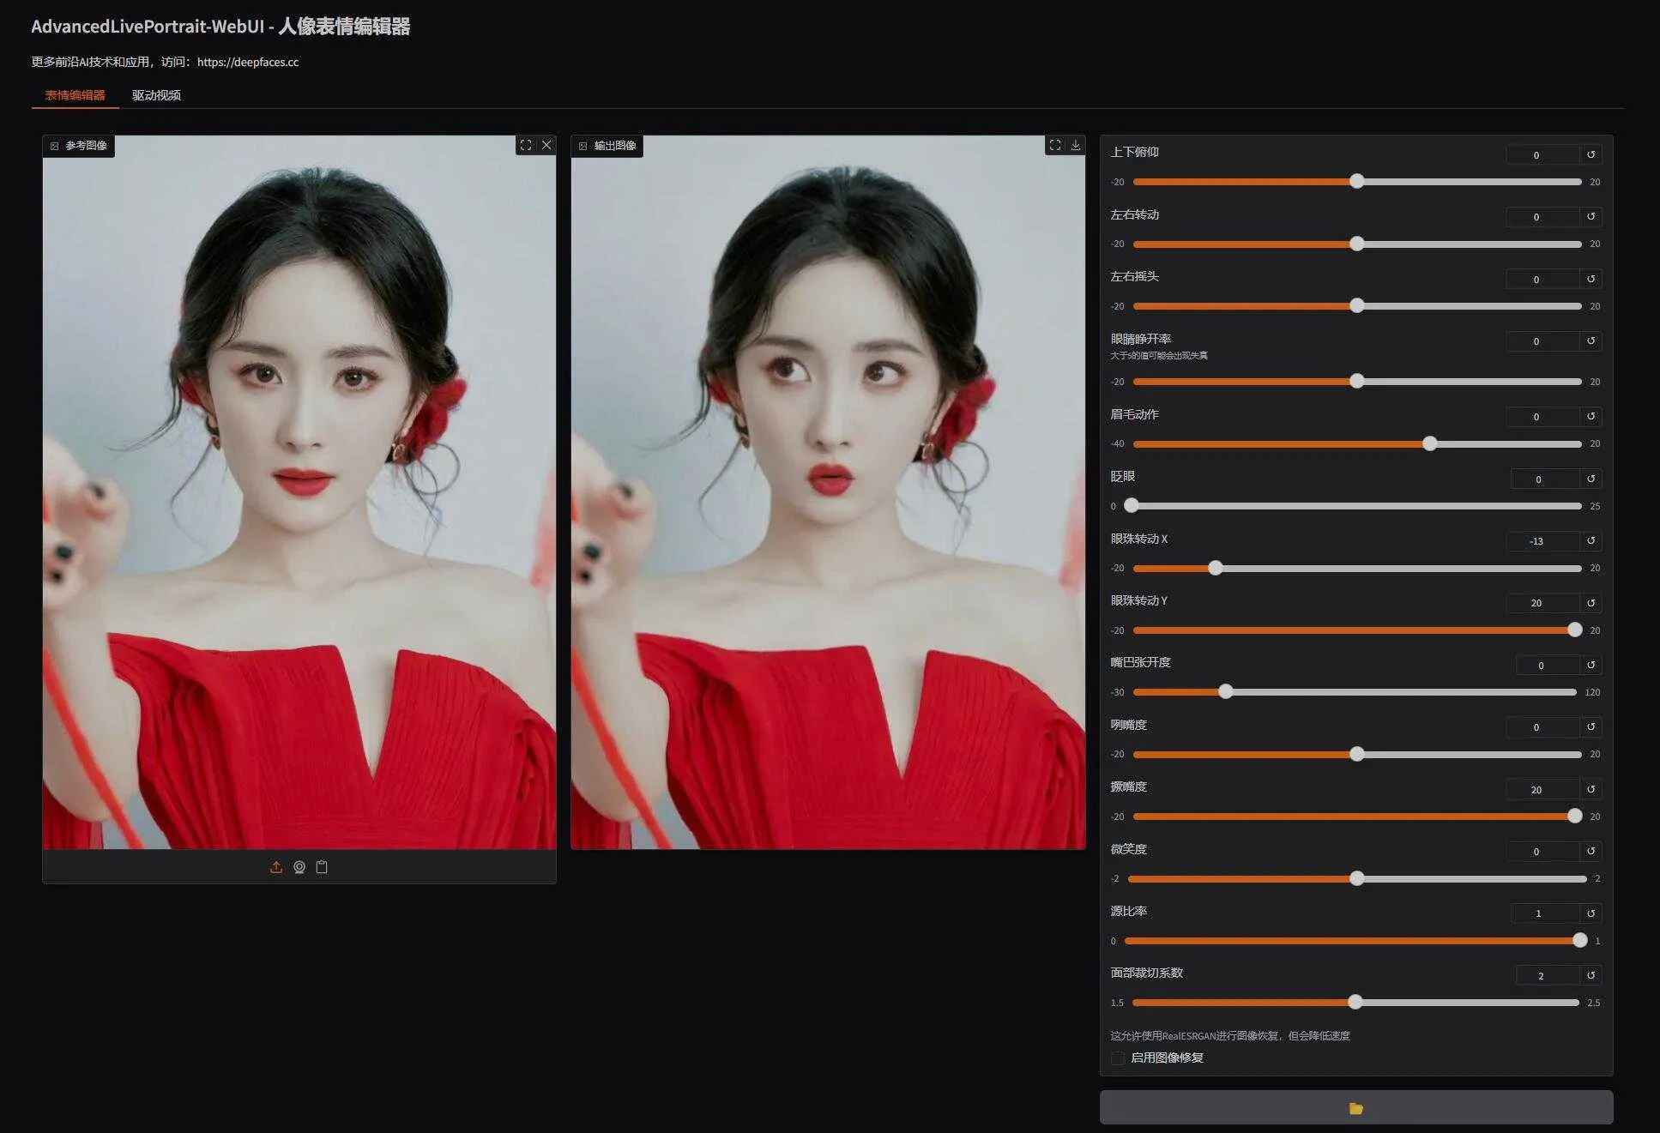
Task: Reset the 上下俯仰 value
Action: pos(1591,154)
